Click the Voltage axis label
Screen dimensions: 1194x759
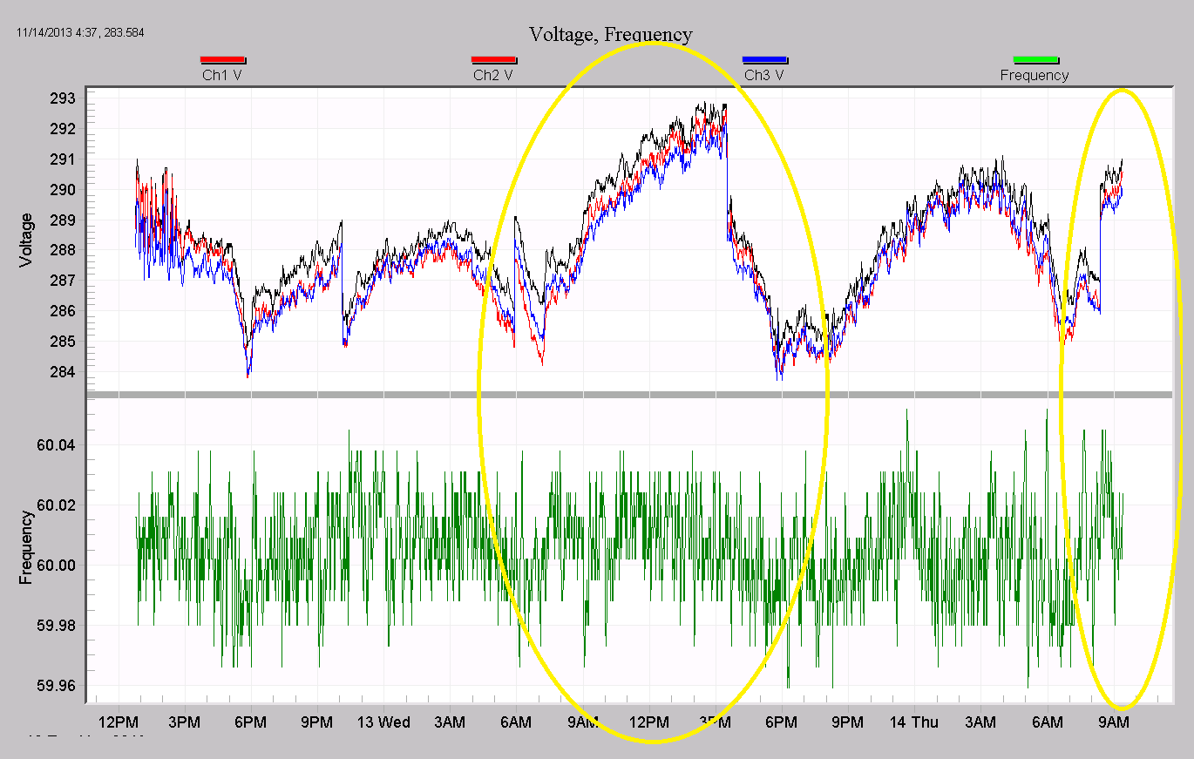coord(24,238)
